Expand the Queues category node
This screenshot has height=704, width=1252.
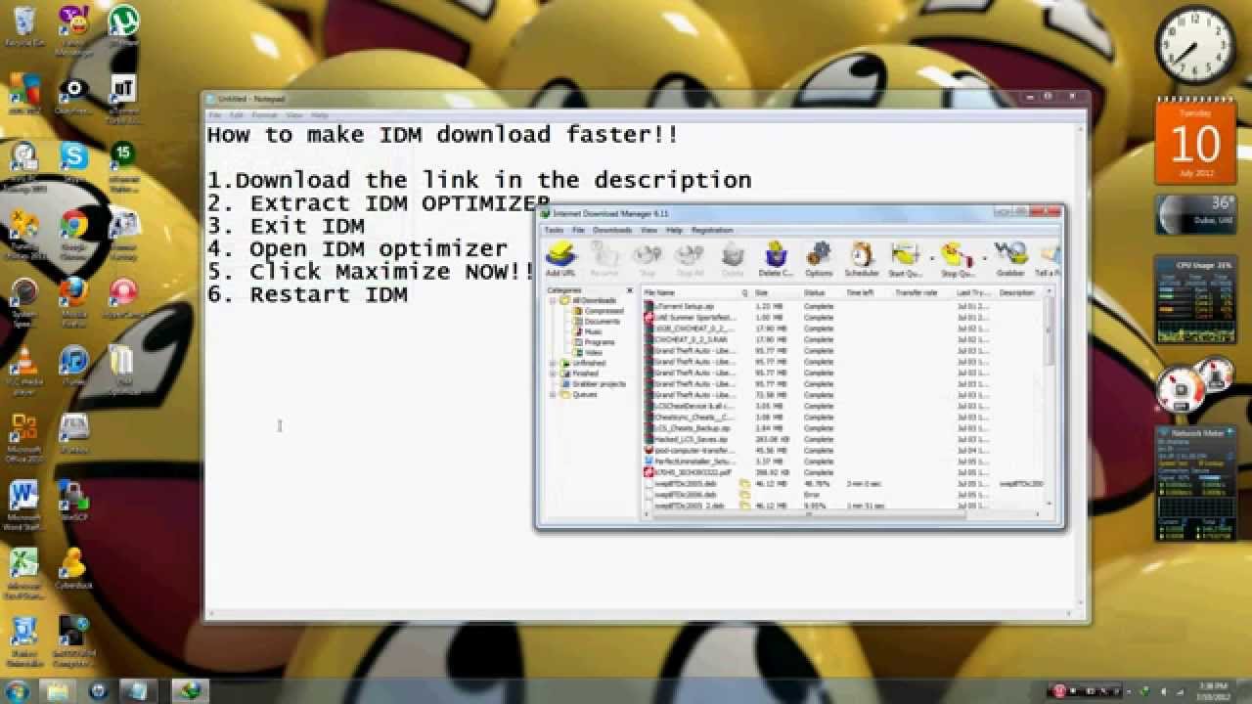[553, 394]
